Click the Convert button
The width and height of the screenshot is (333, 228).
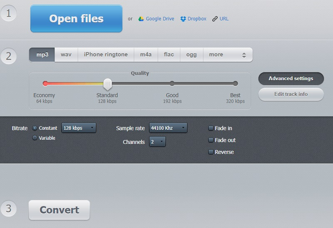pos(59,210)
